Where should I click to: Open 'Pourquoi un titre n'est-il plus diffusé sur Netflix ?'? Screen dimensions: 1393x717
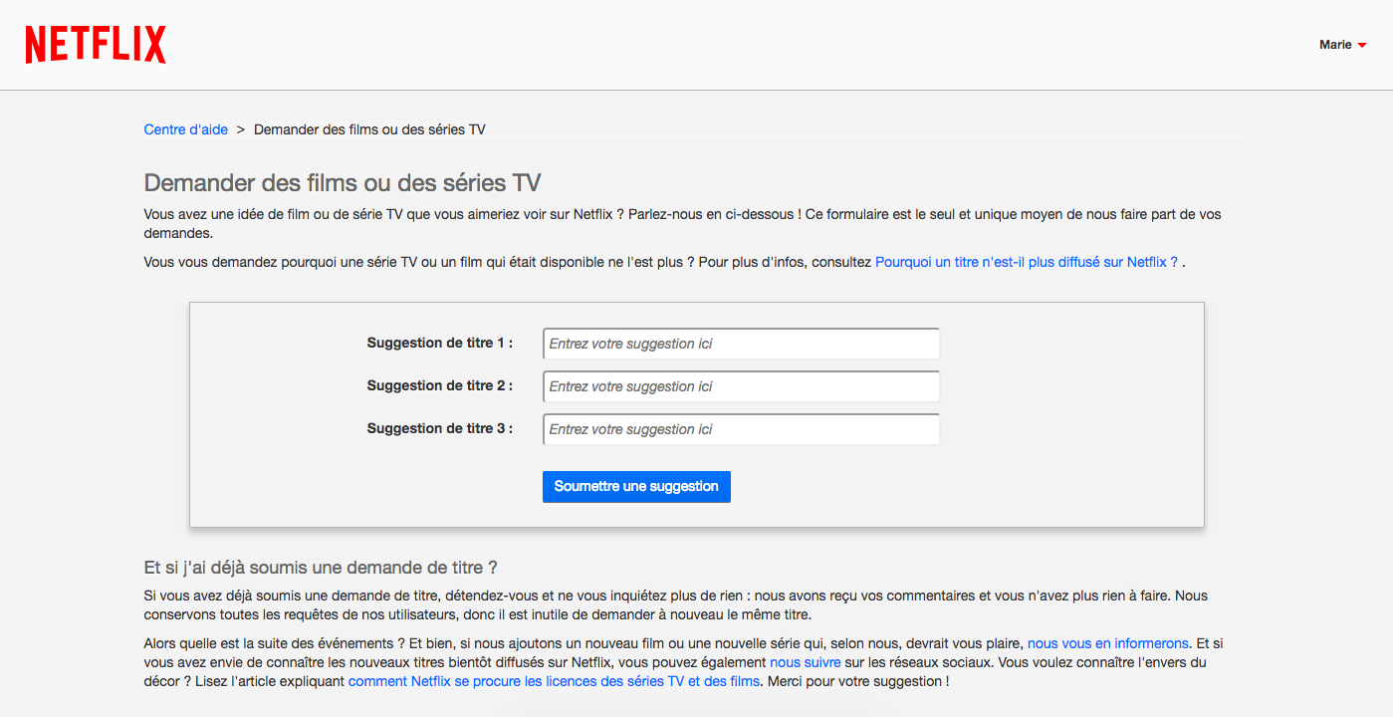click(x=1027, y=262)
